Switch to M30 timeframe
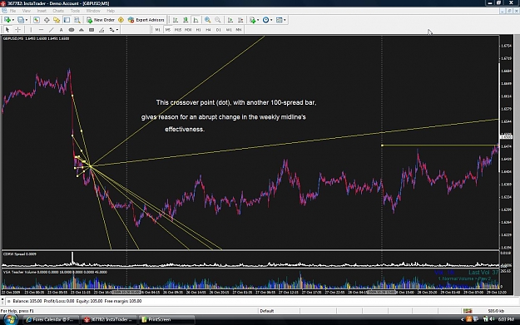The width and height of the screenshot is (520, 325). tap(188, 30)
